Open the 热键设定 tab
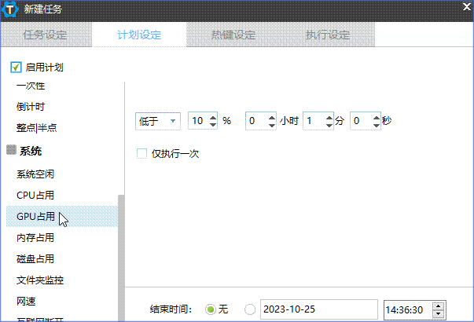The height and width of the screenshot is (322, 474). (233, 35)
